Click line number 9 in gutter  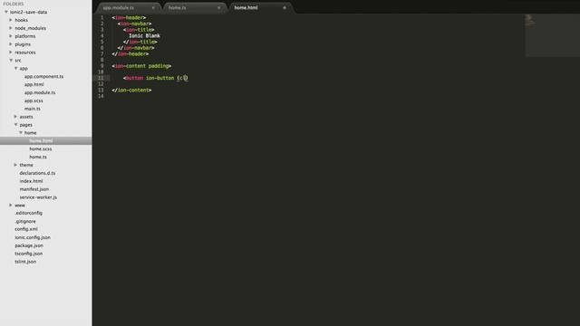(101, 66)
